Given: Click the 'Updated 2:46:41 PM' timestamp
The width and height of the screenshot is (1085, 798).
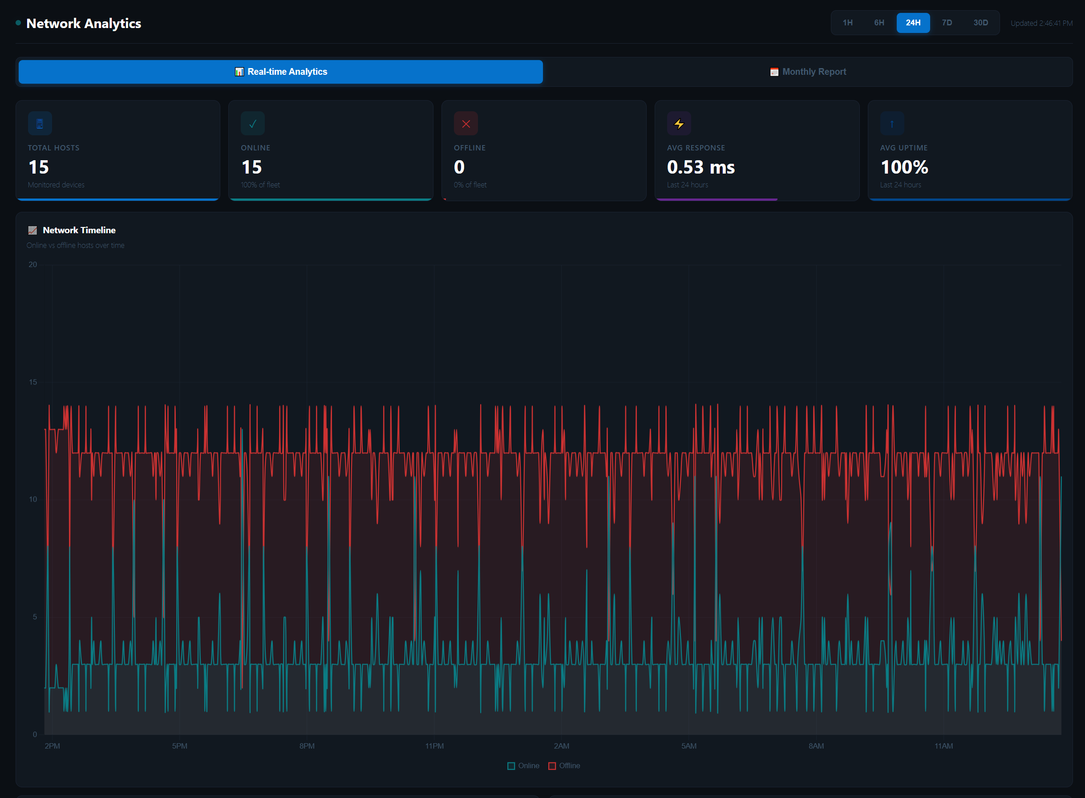Looking at the screenshot, I should [x=1041, y=23].
